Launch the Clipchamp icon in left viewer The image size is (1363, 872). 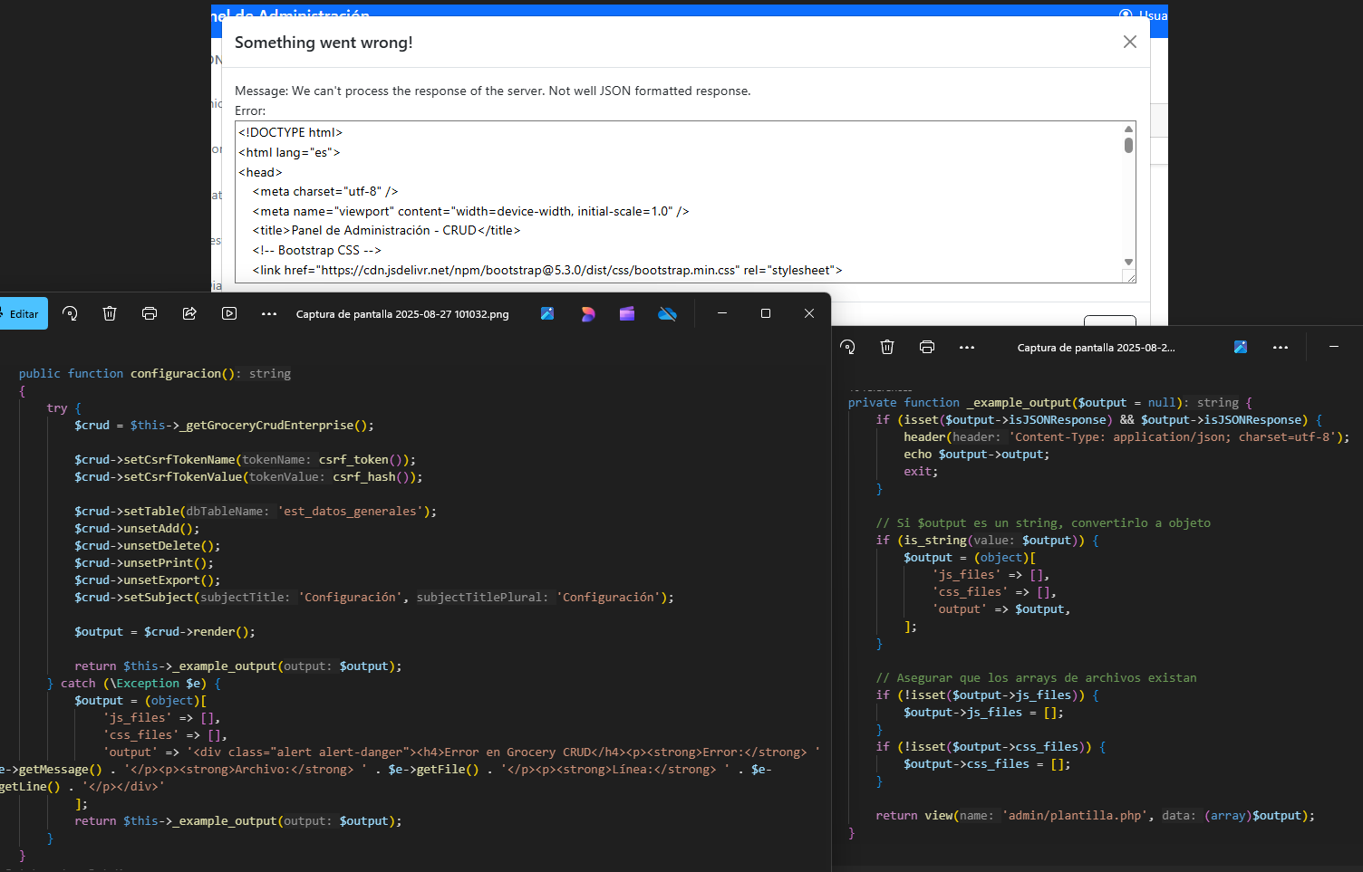[x=627, y=313]
